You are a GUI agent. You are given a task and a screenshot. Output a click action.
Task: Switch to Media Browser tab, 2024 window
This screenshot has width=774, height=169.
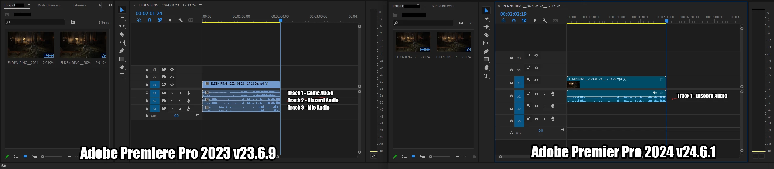pyautogui.click(x=443, y=6)
